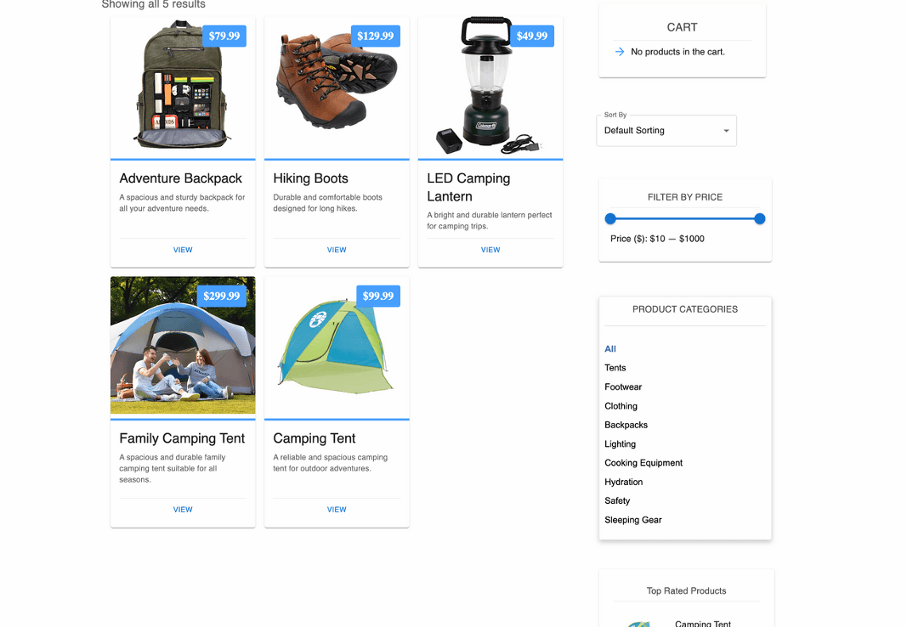
Task: View the LED Camping Lantern product
Action: [490, 250]
